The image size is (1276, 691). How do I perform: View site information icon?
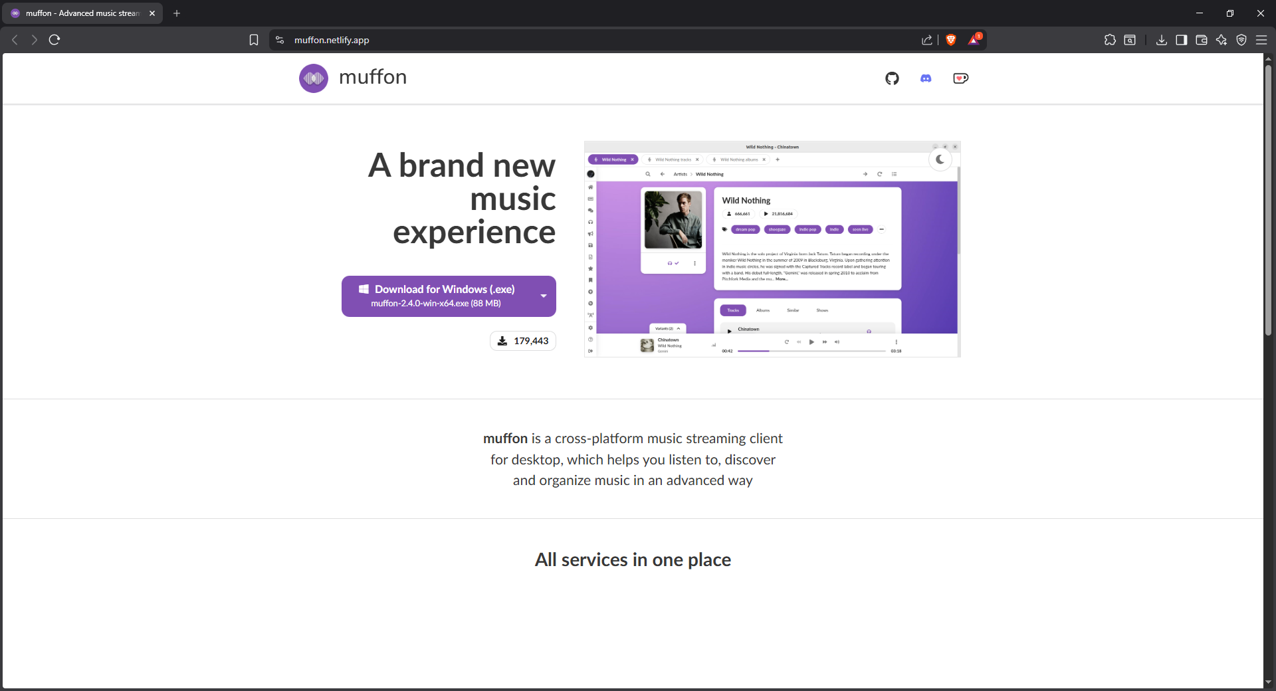280,40
